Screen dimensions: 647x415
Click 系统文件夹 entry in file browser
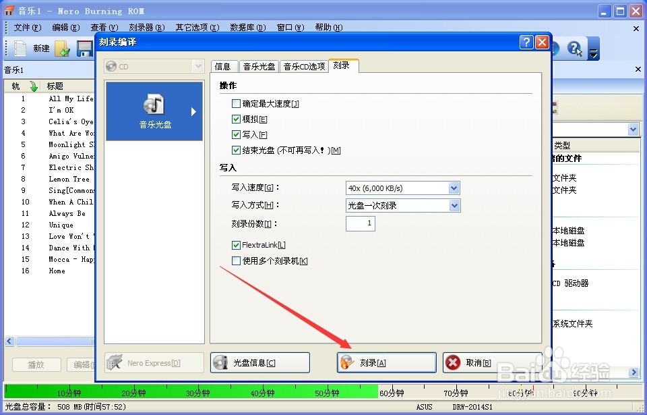tap(572, 324)
